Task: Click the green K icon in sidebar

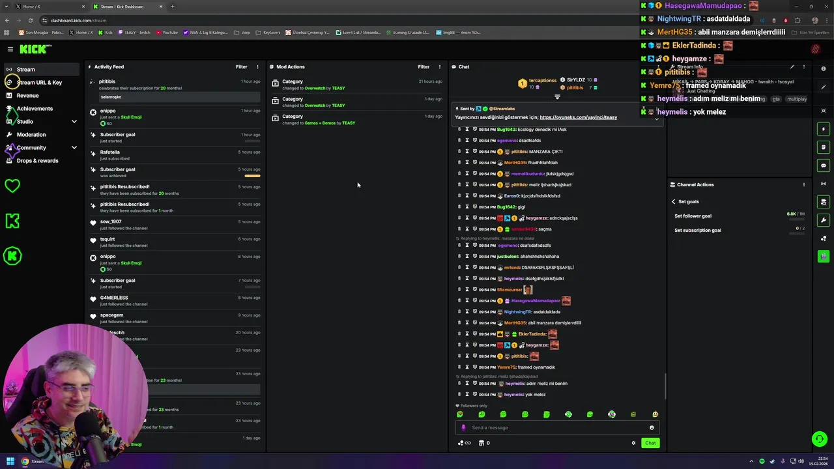Action: 12,221
